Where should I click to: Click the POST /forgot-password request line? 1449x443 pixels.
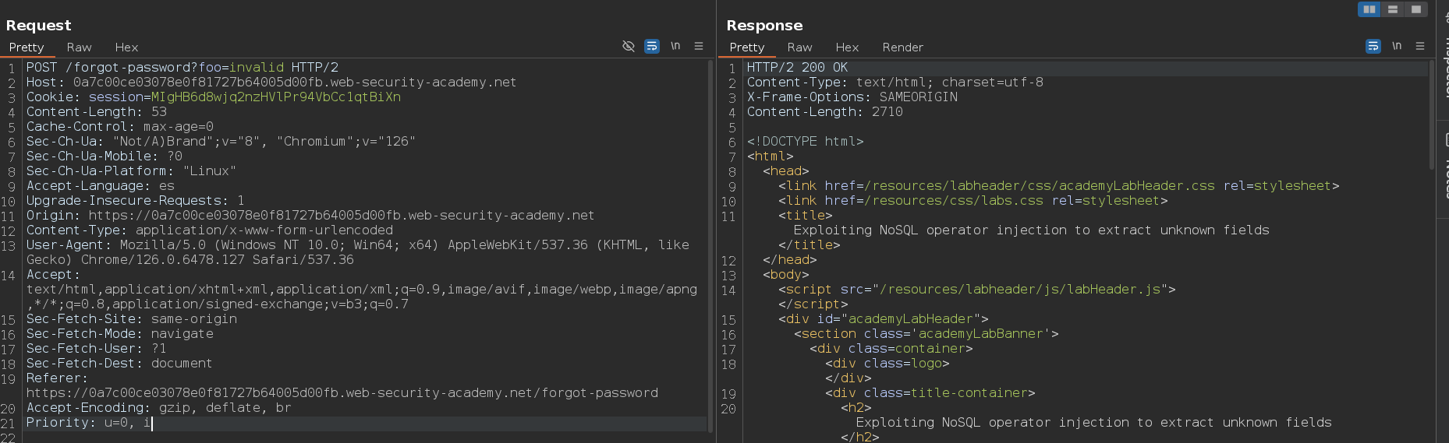(x=182, y=68)
